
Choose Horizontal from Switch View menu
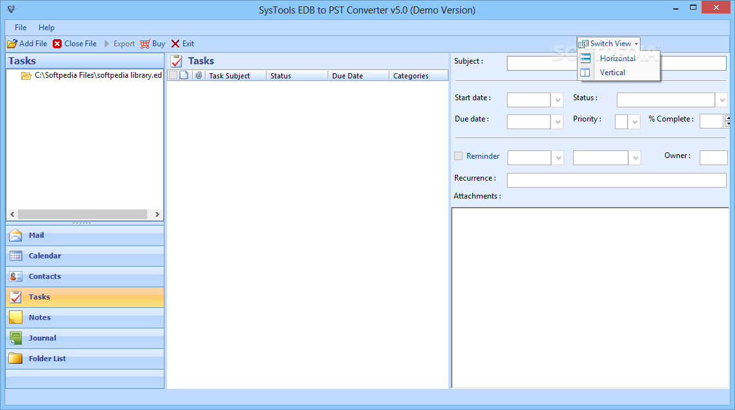point(618,58)
